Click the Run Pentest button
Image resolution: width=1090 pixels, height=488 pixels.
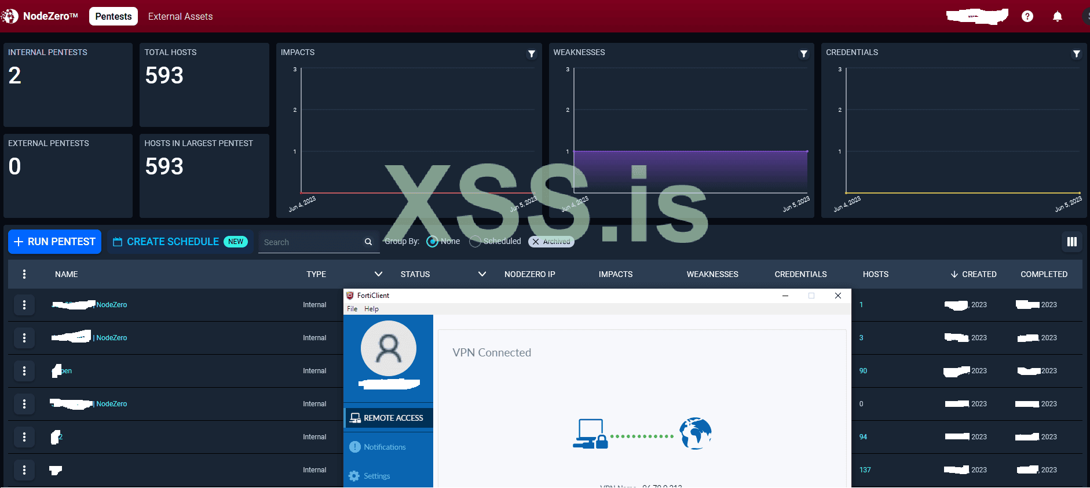tap(54, 242)
